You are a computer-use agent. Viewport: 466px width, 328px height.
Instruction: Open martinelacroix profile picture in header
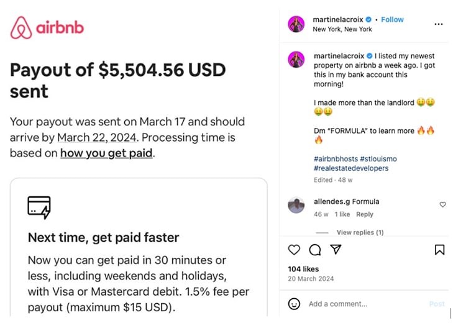tap(296, 24)
